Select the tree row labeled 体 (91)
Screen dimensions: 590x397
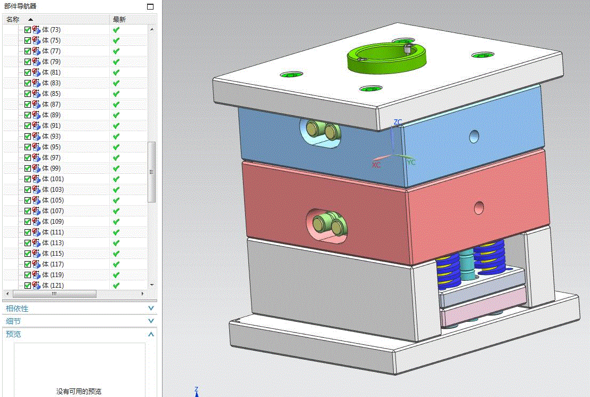pos(75,126)
